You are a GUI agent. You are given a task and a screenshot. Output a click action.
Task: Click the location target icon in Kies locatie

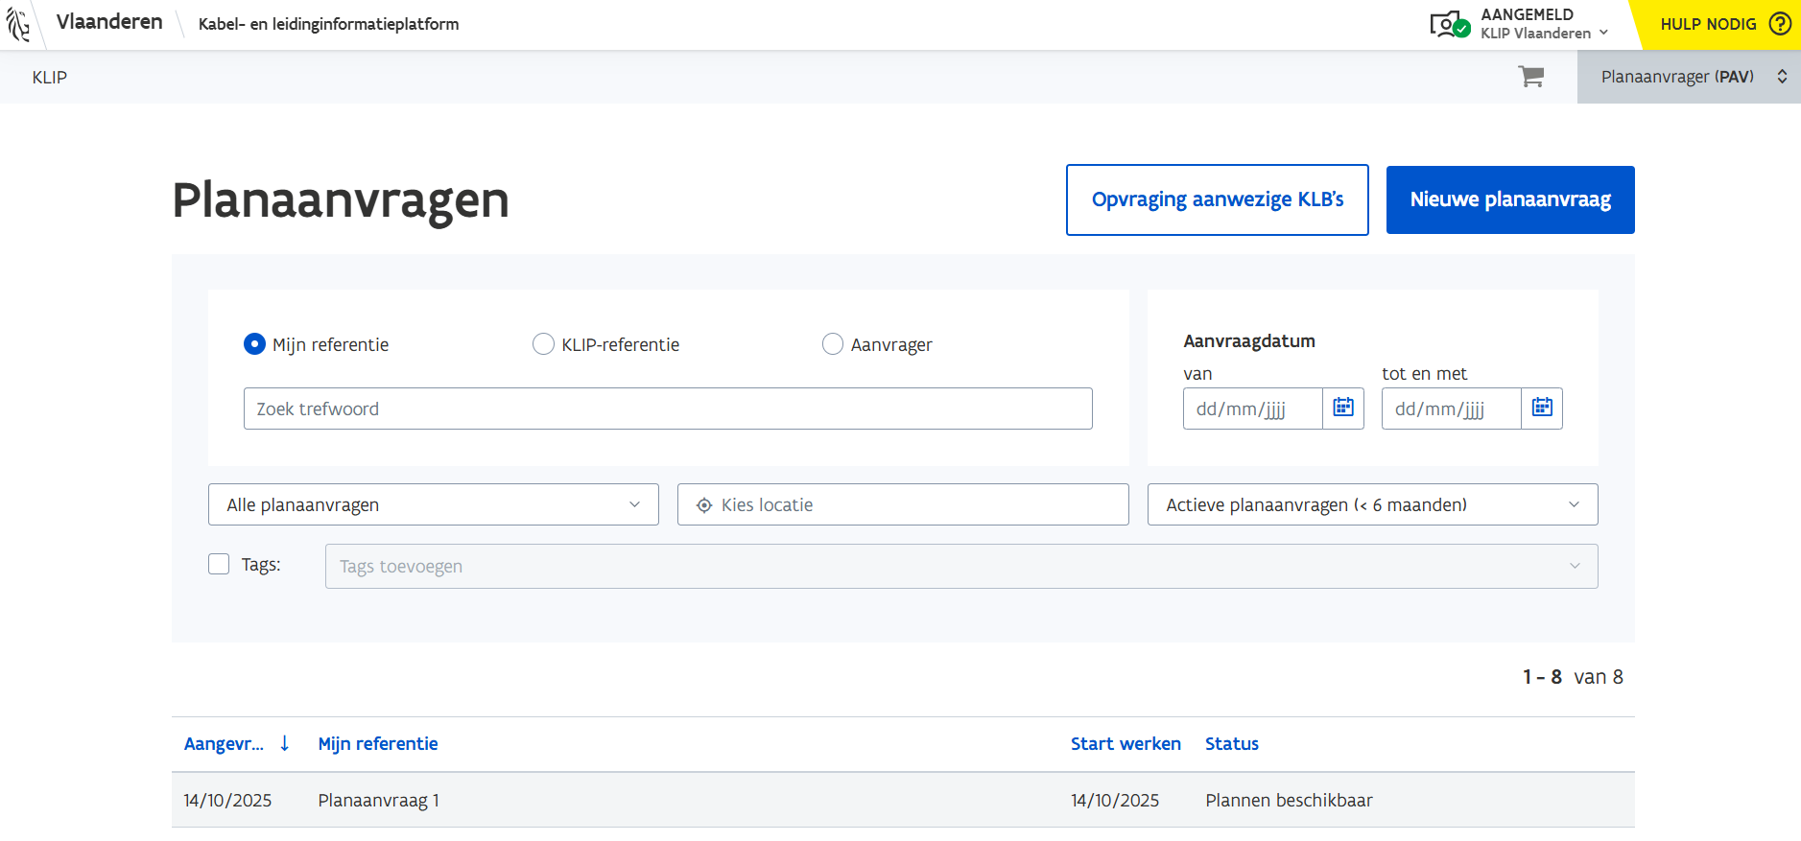(704, 505)
